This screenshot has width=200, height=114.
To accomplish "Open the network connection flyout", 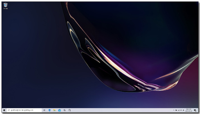I will click(179, 110).
